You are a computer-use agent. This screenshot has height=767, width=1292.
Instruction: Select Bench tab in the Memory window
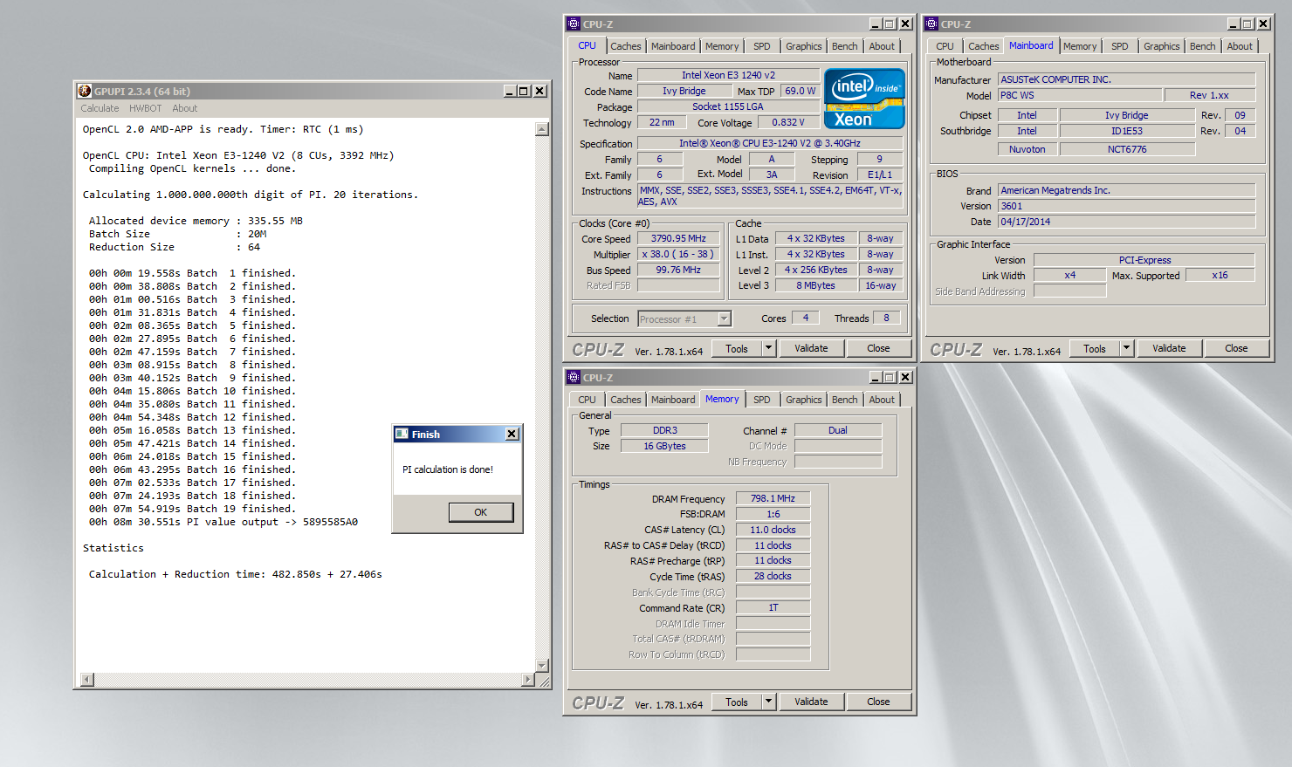click(x=844, y=400)
